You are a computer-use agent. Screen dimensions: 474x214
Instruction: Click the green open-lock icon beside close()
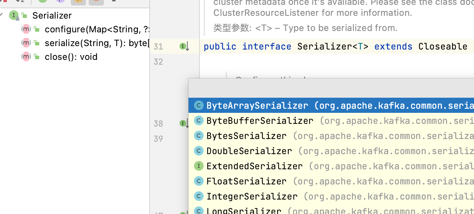pyautogui.click(x=36, y=57)
